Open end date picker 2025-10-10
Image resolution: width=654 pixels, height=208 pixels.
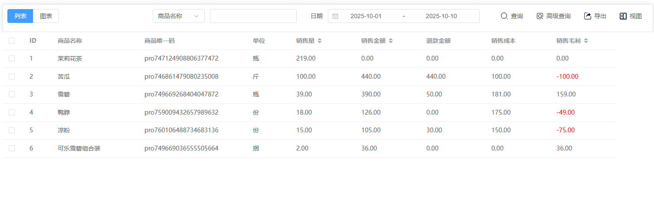pos(441,16)
